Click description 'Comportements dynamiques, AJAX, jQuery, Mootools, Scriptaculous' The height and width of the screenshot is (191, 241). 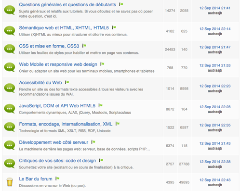click(75, 113)
